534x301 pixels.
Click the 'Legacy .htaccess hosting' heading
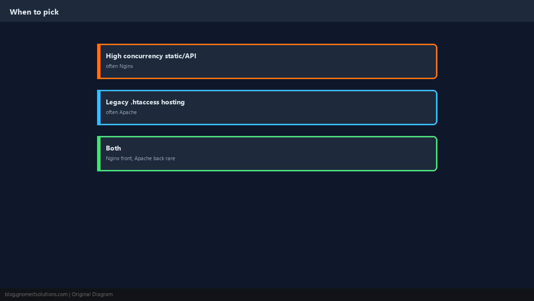[x=145, y=102]
